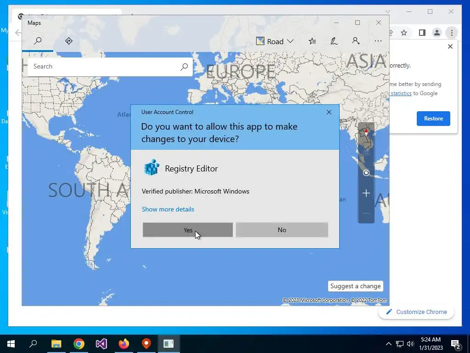This screenshot has width=470, height=353.
Task: Maximize the Maps window
Action: coord(357,23)
